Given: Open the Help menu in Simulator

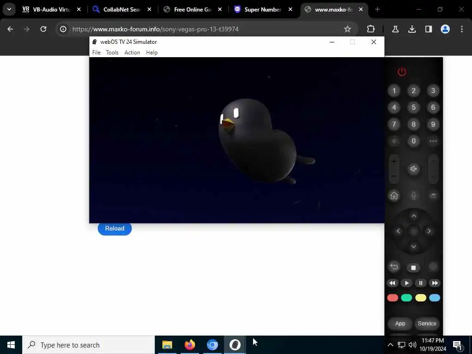Looking at the screenshot, I should pos(152,53).
